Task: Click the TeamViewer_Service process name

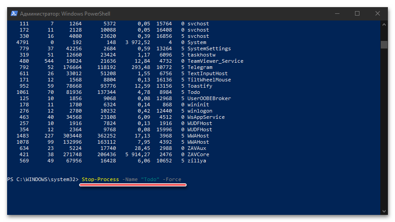Action: click(215, 61)
